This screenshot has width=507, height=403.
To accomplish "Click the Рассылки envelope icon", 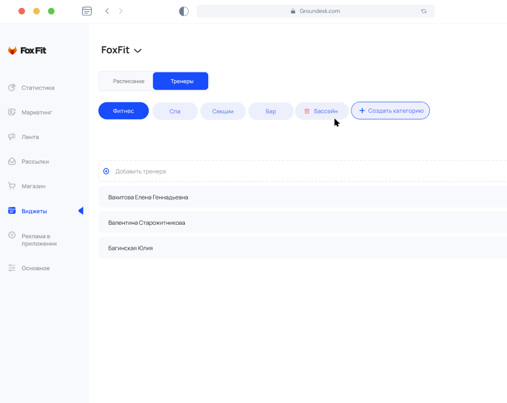I will coord(12,162).
